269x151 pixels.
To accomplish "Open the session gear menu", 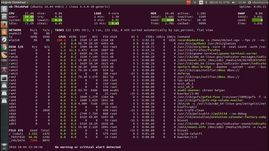I will pyautogui.click(x=250, y=3).
